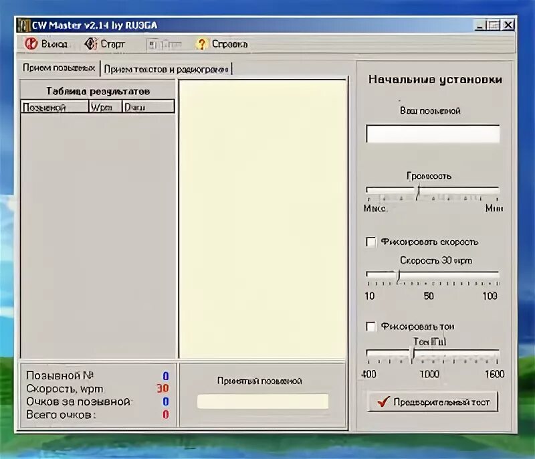This screenshot has height=459, width=535.
Task: Start the session with the Старт toolbar button
Action: [104, 44]
